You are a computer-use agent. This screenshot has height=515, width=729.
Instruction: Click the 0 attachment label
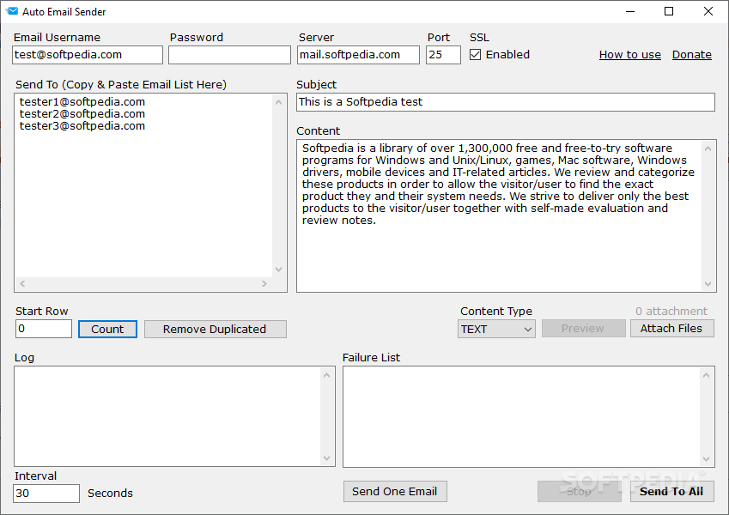pos(671,311)
